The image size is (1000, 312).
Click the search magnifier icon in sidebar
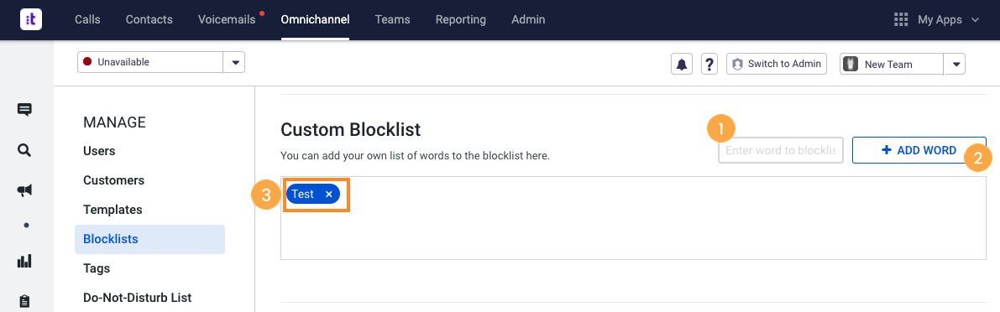(24, 150)
